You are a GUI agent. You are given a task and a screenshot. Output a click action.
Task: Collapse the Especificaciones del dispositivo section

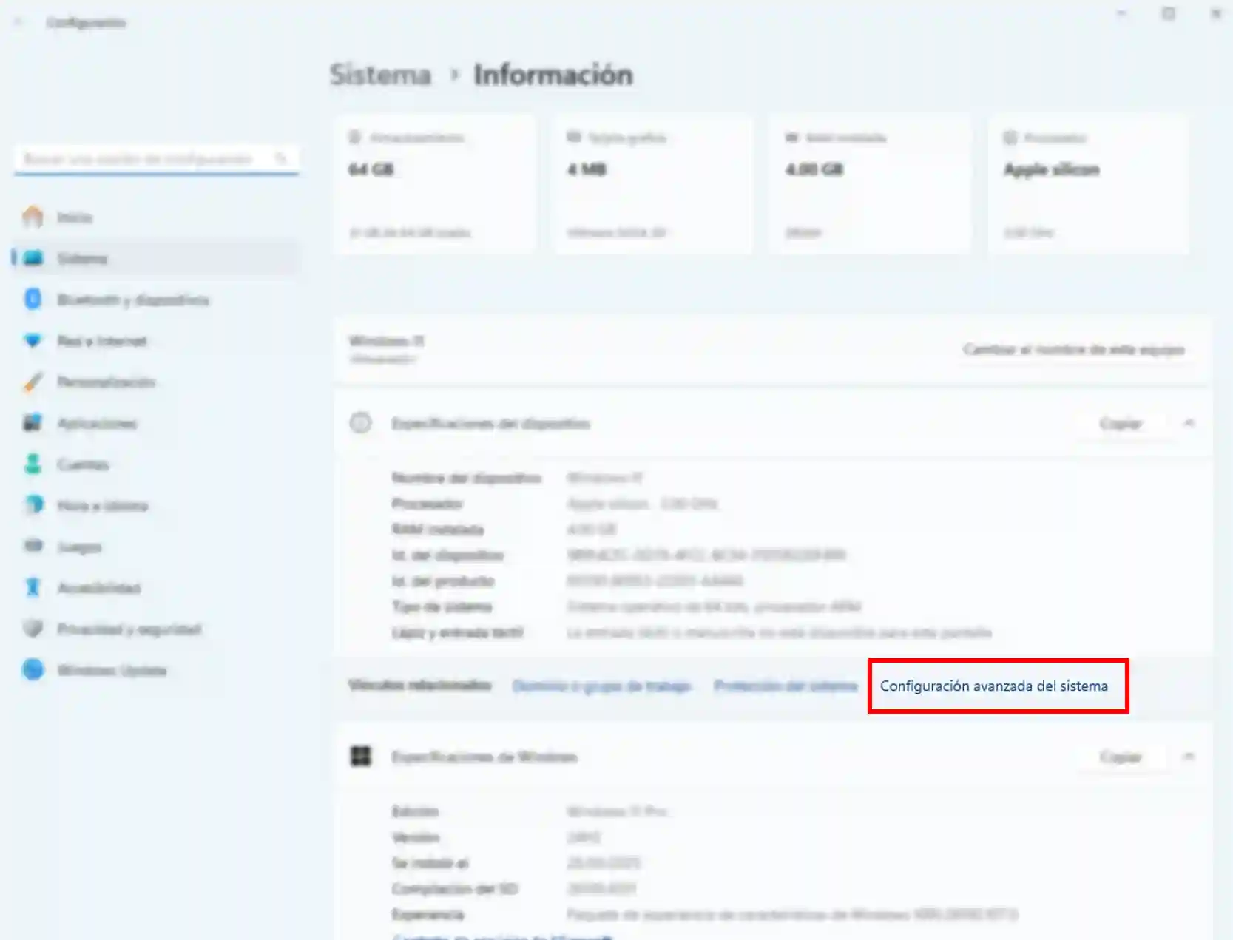click(x=1189, y=423)
